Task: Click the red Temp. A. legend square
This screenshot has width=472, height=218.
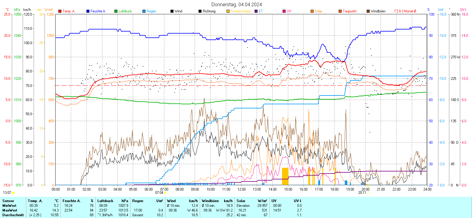Action: tap(60, 11)
